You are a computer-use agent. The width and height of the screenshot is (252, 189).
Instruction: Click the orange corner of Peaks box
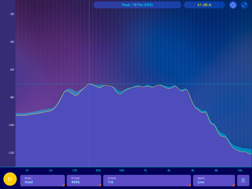[63, 185]
